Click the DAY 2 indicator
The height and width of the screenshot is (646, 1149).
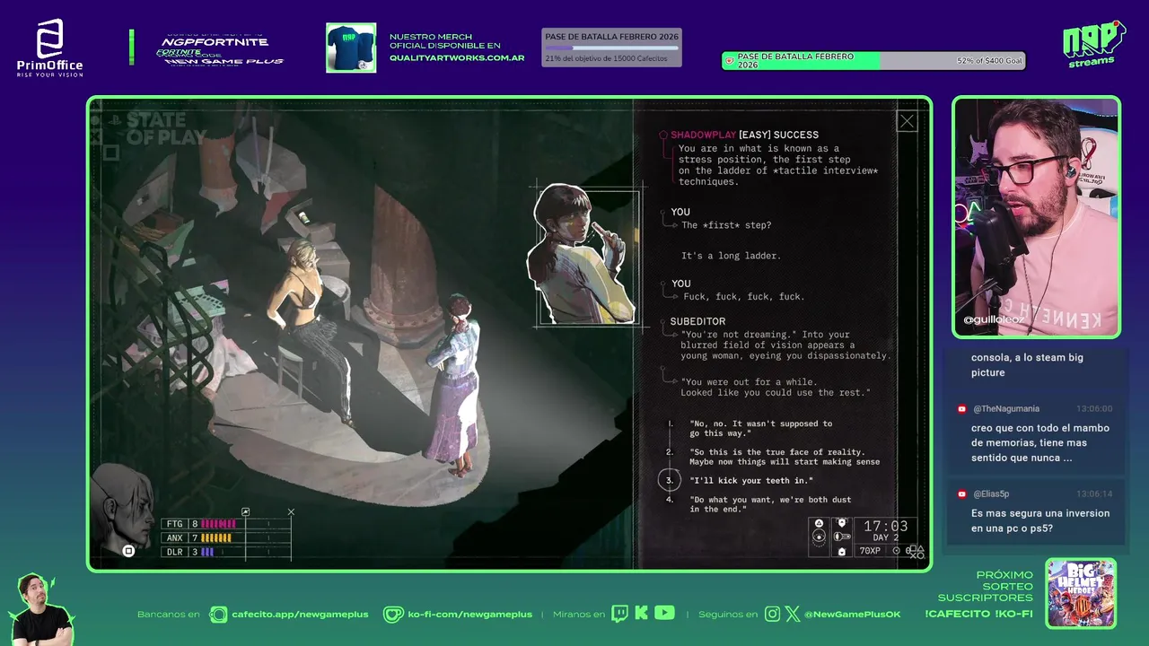886,538
